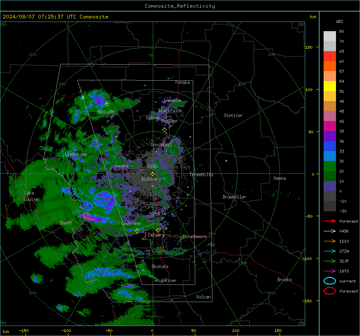Viewport: 360px width, 336px height.
Task: Click the Blackfalds city label
Action: 170,111
